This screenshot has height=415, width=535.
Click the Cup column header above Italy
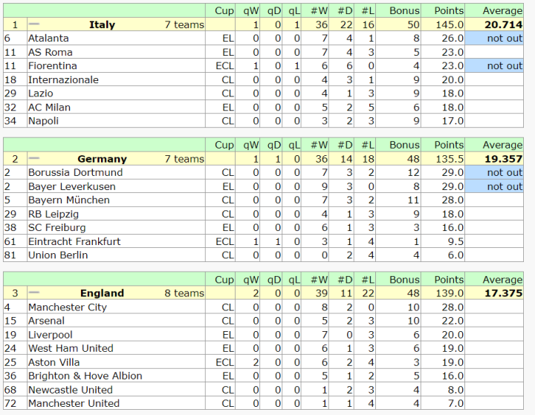pos(224,10)
